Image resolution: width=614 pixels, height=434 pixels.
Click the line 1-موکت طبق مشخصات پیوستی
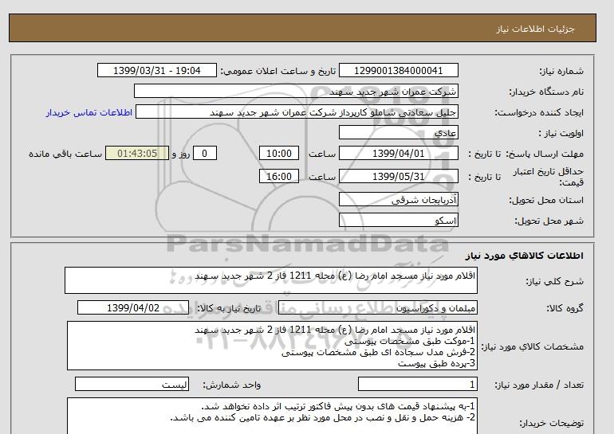pos(410,341)
